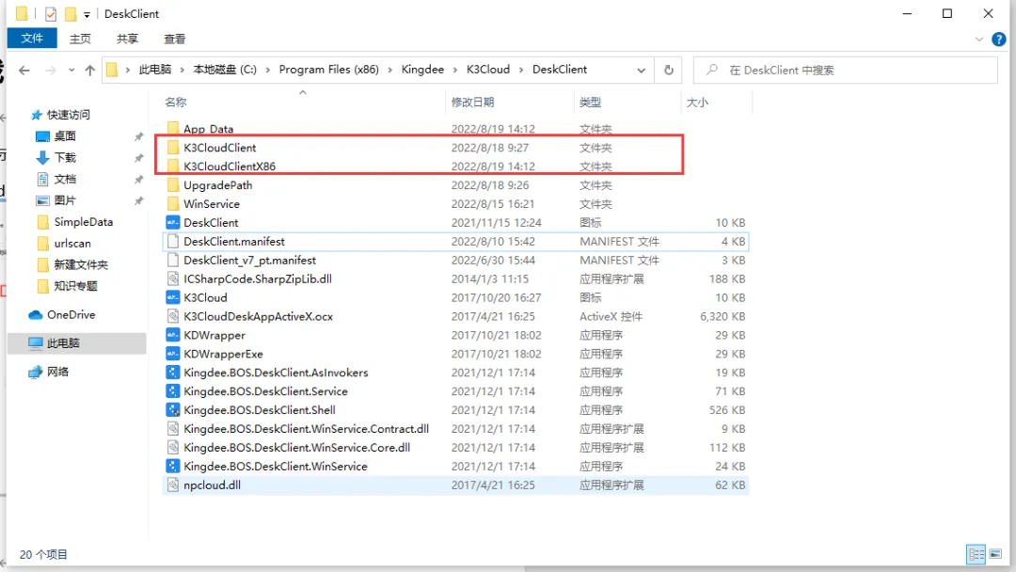The width and height of the screenshot is (1016, 572).
Task: Toggle the title bar properties checkmark icon
Action: point(51,13)
